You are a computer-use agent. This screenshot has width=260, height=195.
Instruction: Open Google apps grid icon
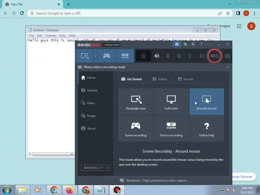click(239, 26)
